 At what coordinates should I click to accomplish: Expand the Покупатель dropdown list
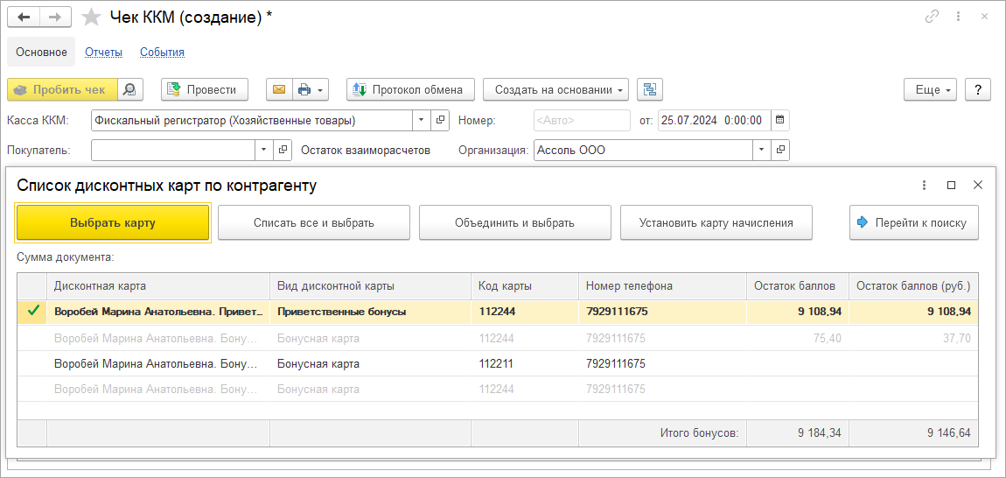click(x=264, y=150)
